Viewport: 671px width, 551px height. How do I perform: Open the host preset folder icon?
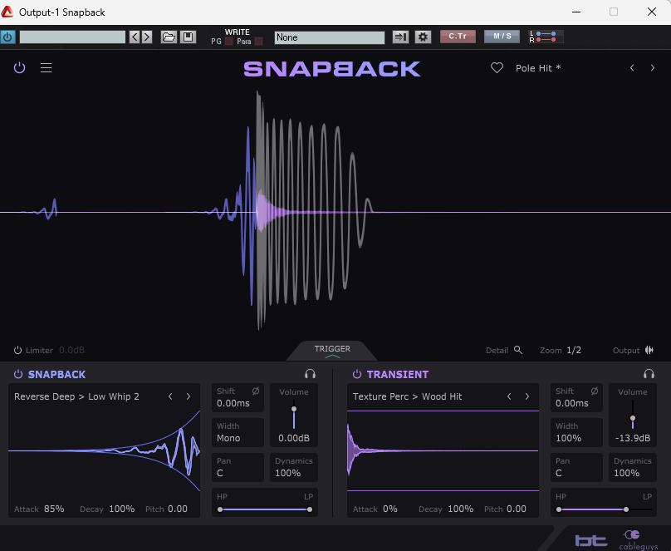point(169,37)
